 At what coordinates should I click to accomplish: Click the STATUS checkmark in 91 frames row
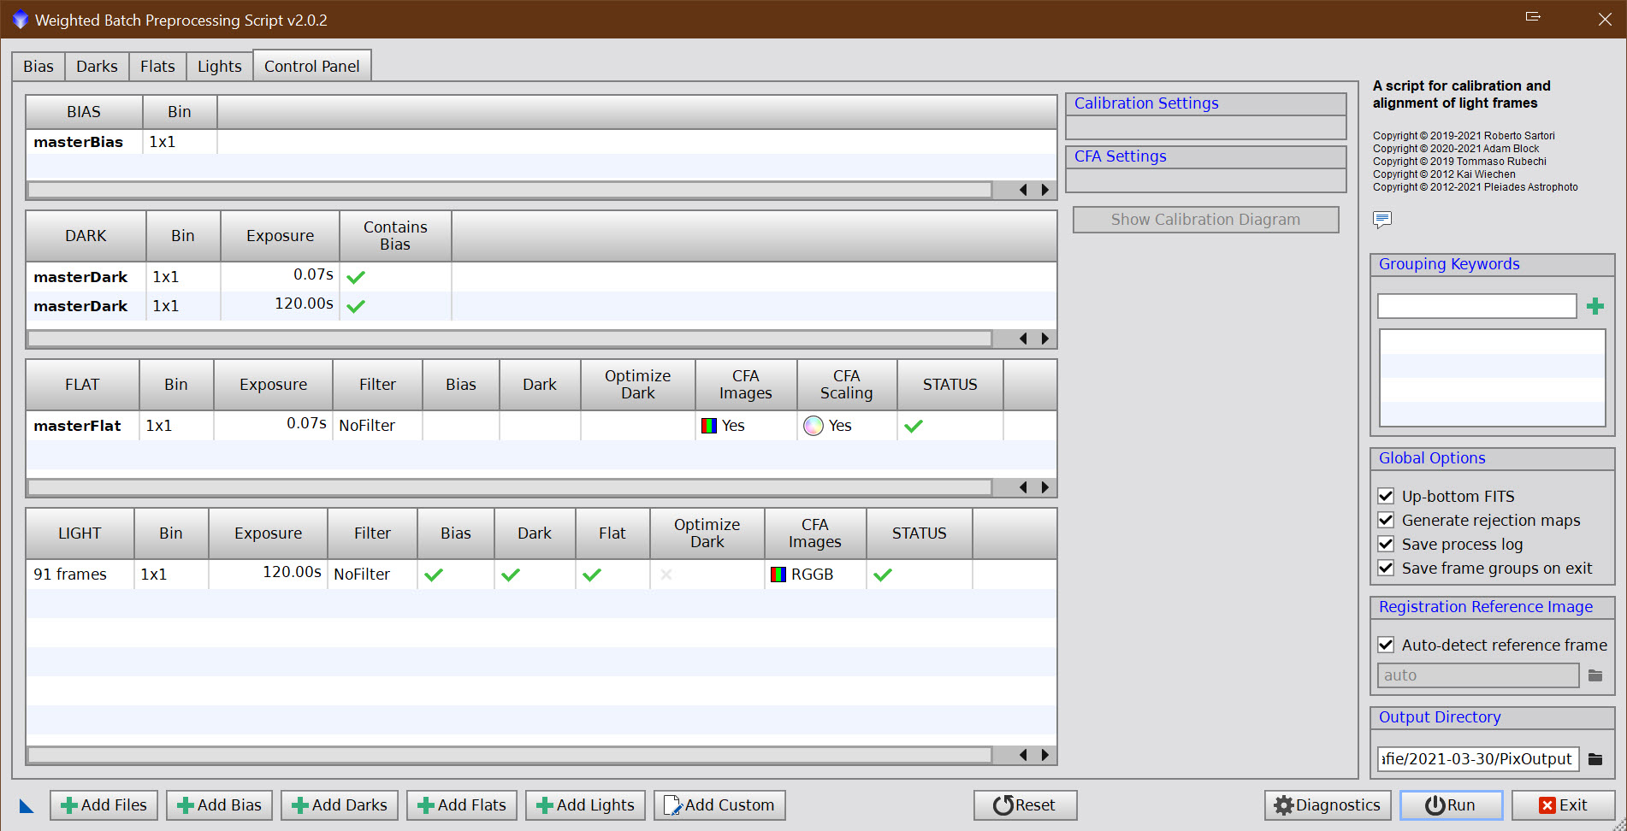click(883, 575)
